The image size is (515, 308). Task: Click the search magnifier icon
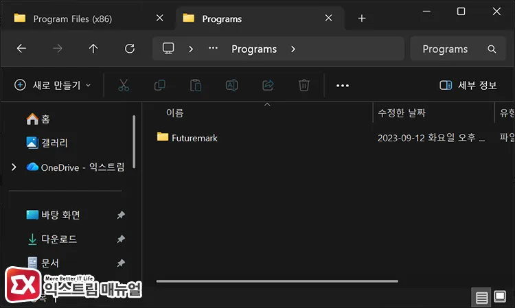[492, 49]
